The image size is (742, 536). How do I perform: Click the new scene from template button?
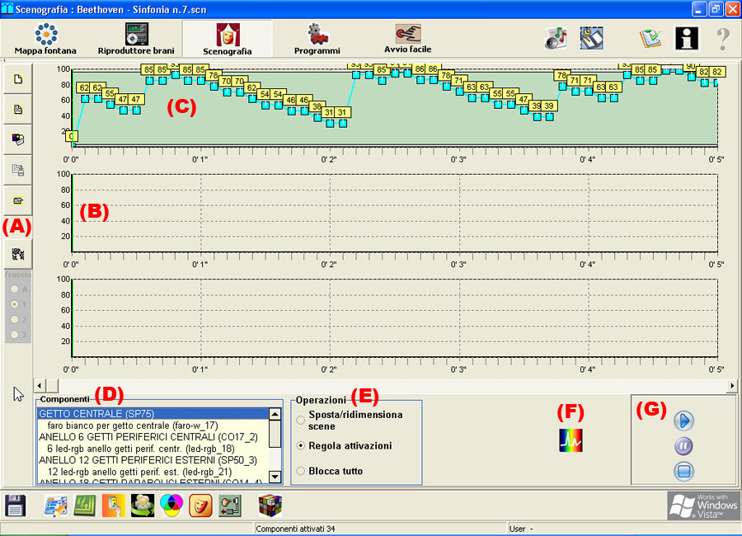click(x=18, y=110)
